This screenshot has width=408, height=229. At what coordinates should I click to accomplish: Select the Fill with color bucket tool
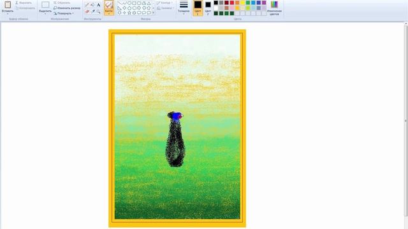coord(92,4)
